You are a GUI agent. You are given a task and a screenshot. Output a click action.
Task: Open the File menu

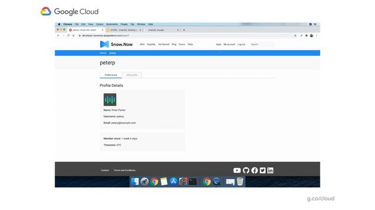77,24
